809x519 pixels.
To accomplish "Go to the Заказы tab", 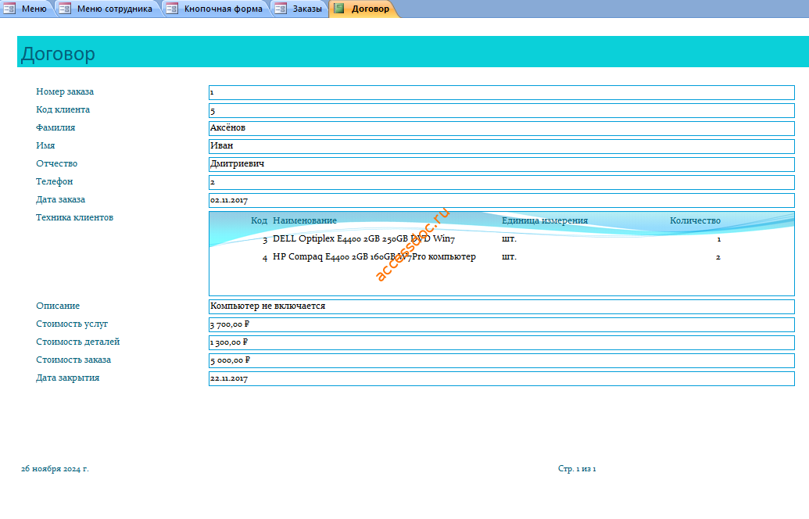I will pos(300,9).
